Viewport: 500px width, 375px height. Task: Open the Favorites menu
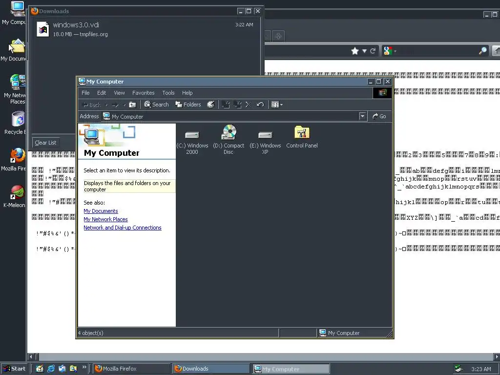(143, 93)
